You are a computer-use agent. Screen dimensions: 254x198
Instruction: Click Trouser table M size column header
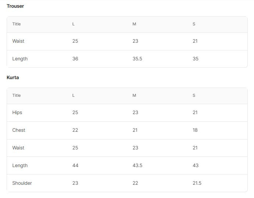coord(134,24)
